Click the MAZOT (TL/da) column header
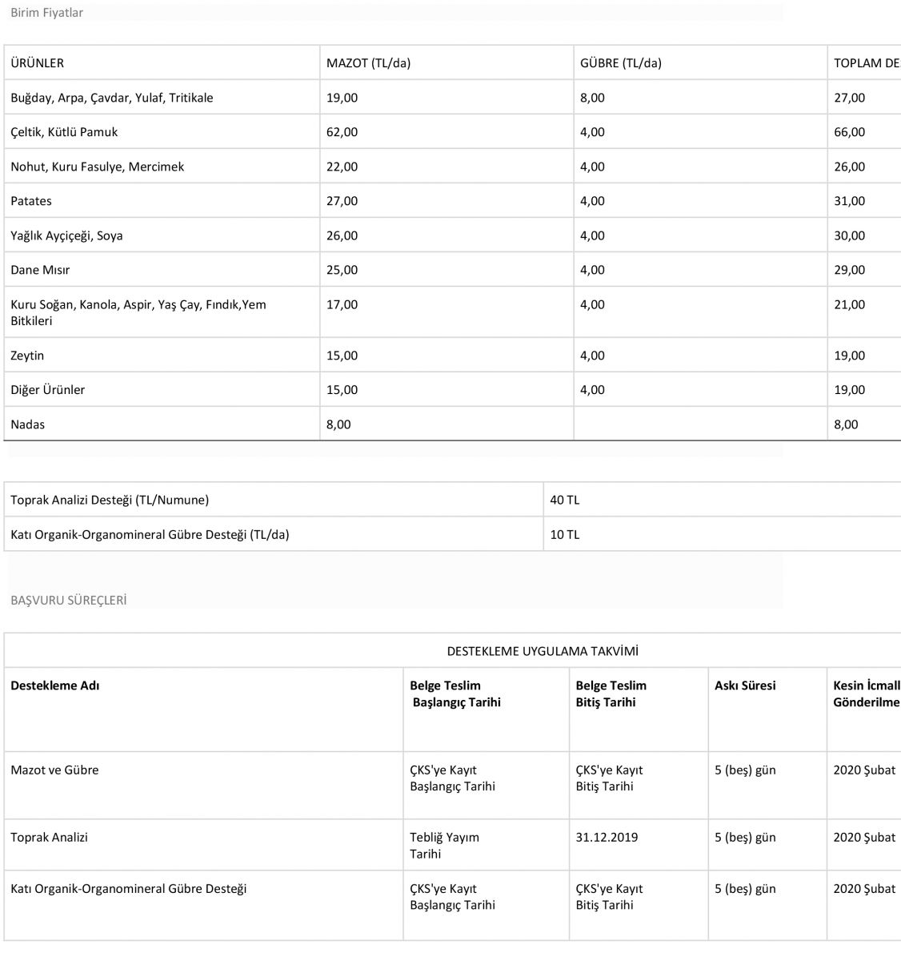Image resolution: width=901 pixels, height=961 pixels. coord(368,63)
